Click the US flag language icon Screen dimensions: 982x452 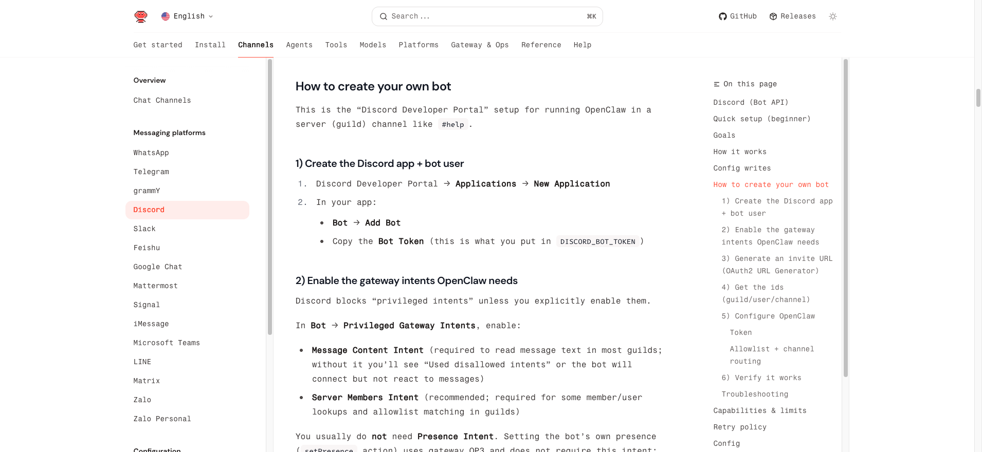tap(166, 16)
